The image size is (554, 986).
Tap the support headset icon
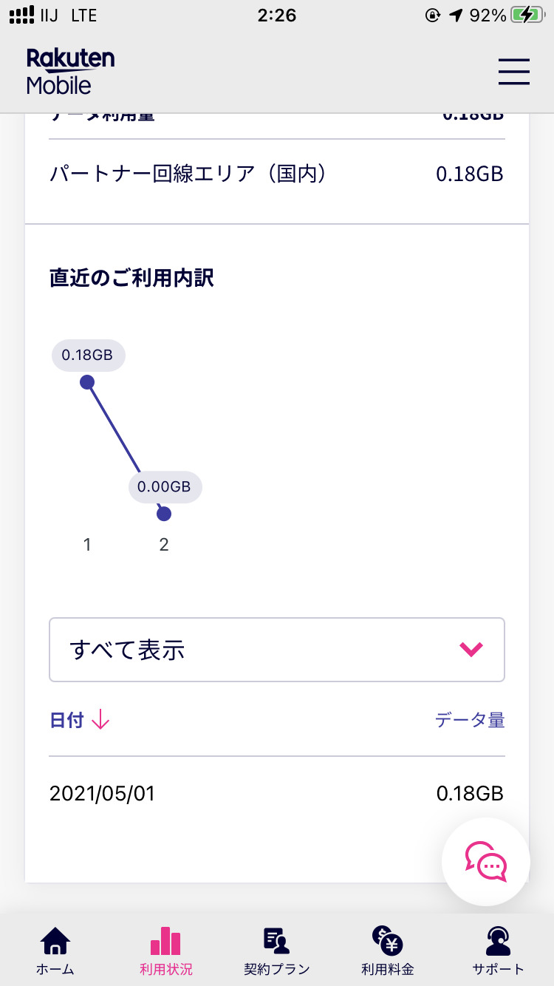pyautogui.click(x=498, y=941)
